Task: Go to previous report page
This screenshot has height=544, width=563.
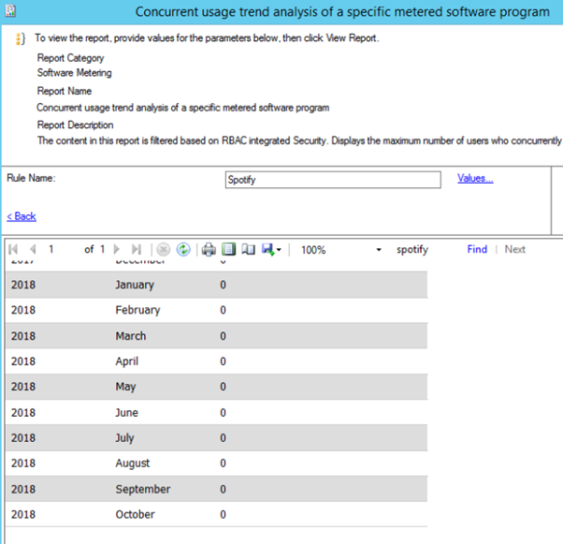Action: pos(33,249)
